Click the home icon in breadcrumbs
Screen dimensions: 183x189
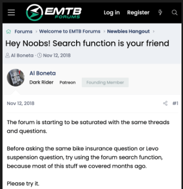click(x=9, y=32)
